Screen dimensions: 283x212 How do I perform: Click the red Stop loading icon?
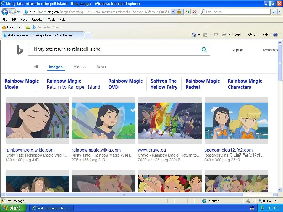195,12
